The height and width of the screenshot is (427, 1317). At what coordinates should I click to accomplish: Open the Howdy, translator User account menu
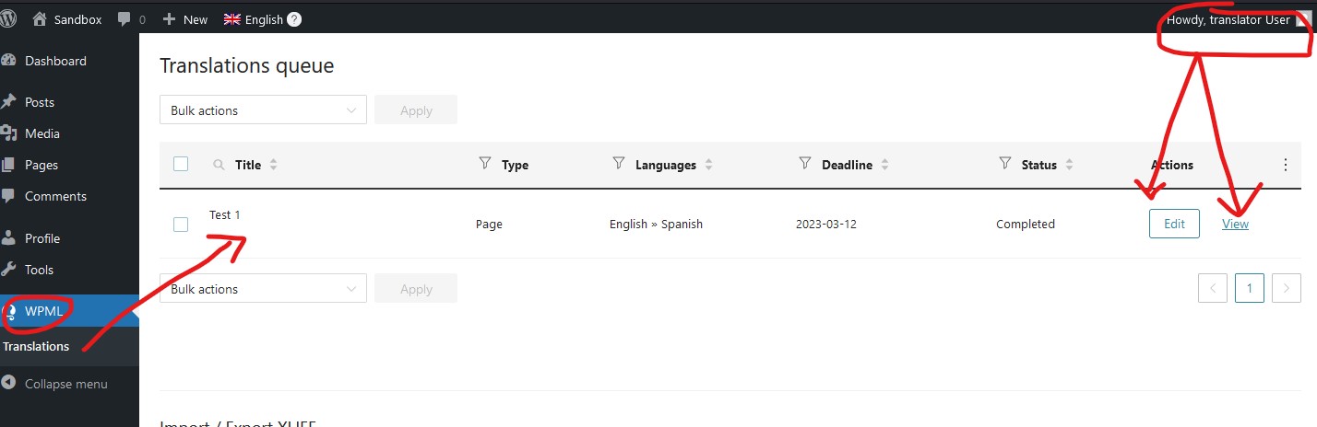1237,19
